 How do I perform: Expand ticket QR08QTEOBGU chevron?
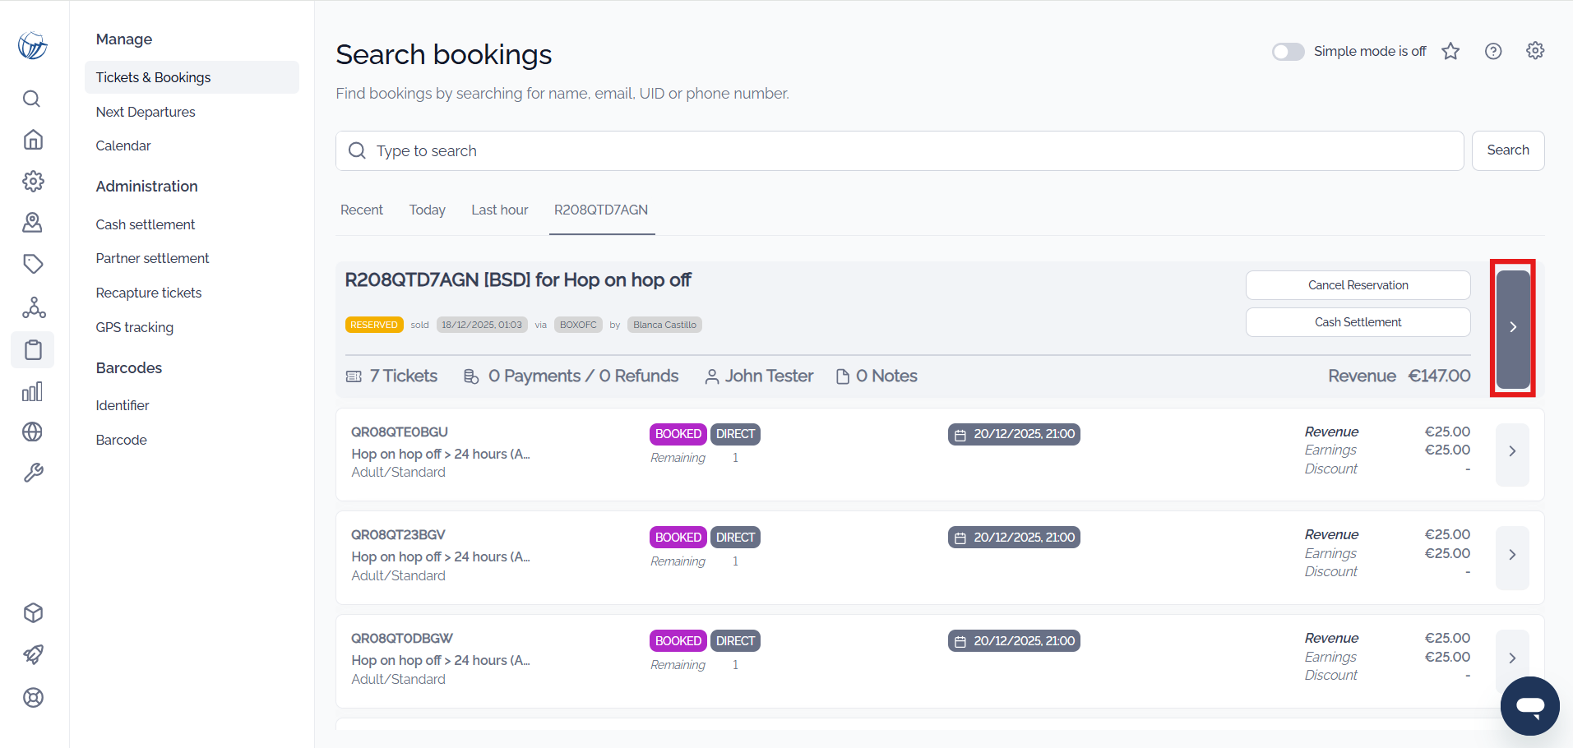1512,451
